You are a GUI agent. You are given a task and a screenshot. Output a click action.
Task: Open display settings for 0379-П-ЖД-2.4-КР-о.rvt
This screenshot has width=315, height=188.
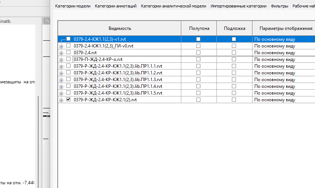pyautogui.click(x=284, y=59)
